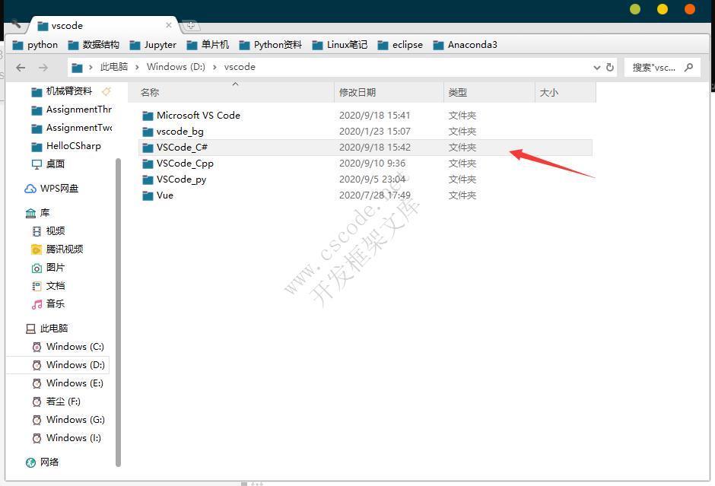Open python bookmark folder

pos(36,45)
